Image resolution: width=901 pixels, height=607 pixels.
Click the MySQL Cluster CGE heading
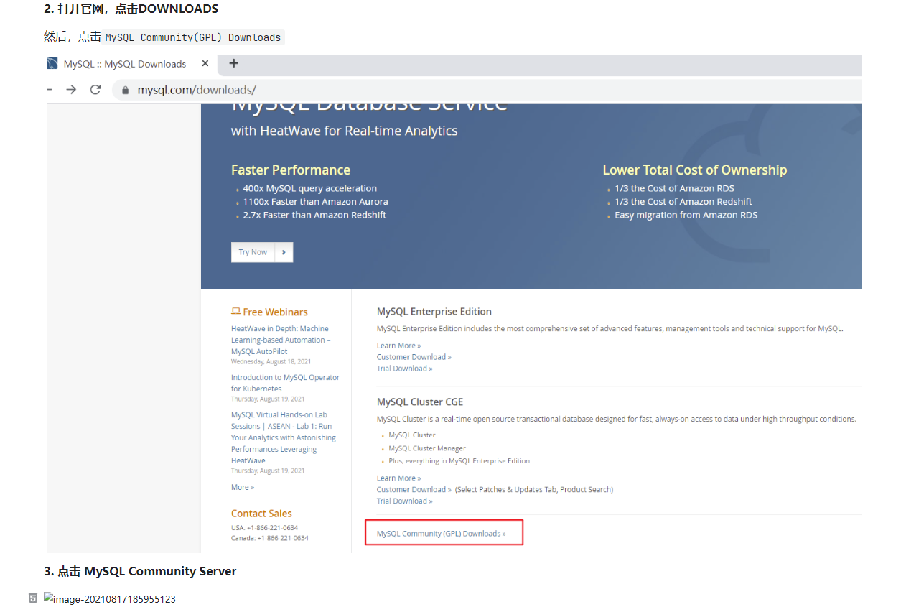[420, 402]
